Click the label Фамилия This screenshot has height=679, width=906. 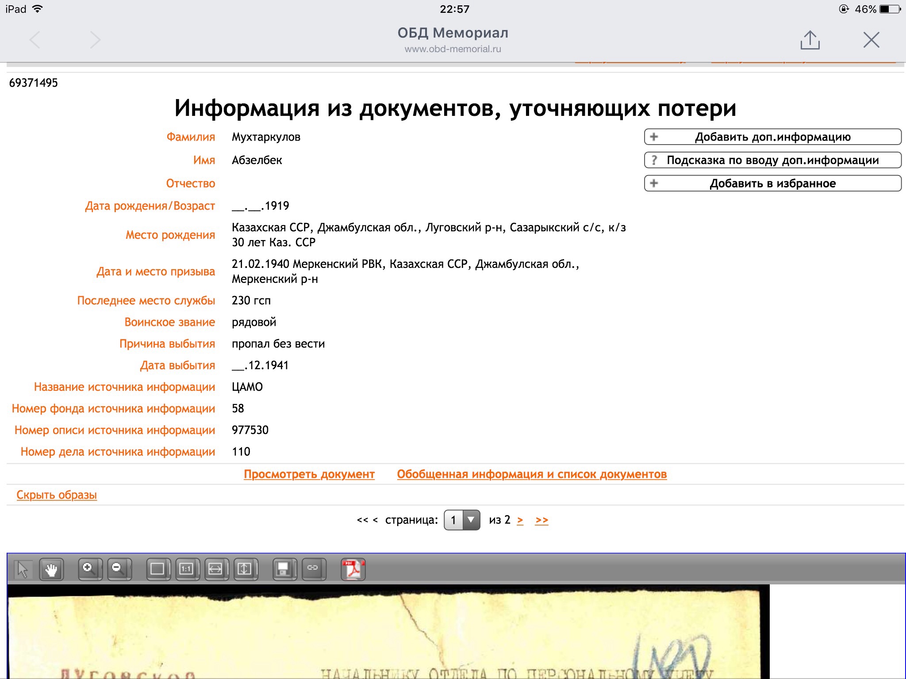coord(191,137)
